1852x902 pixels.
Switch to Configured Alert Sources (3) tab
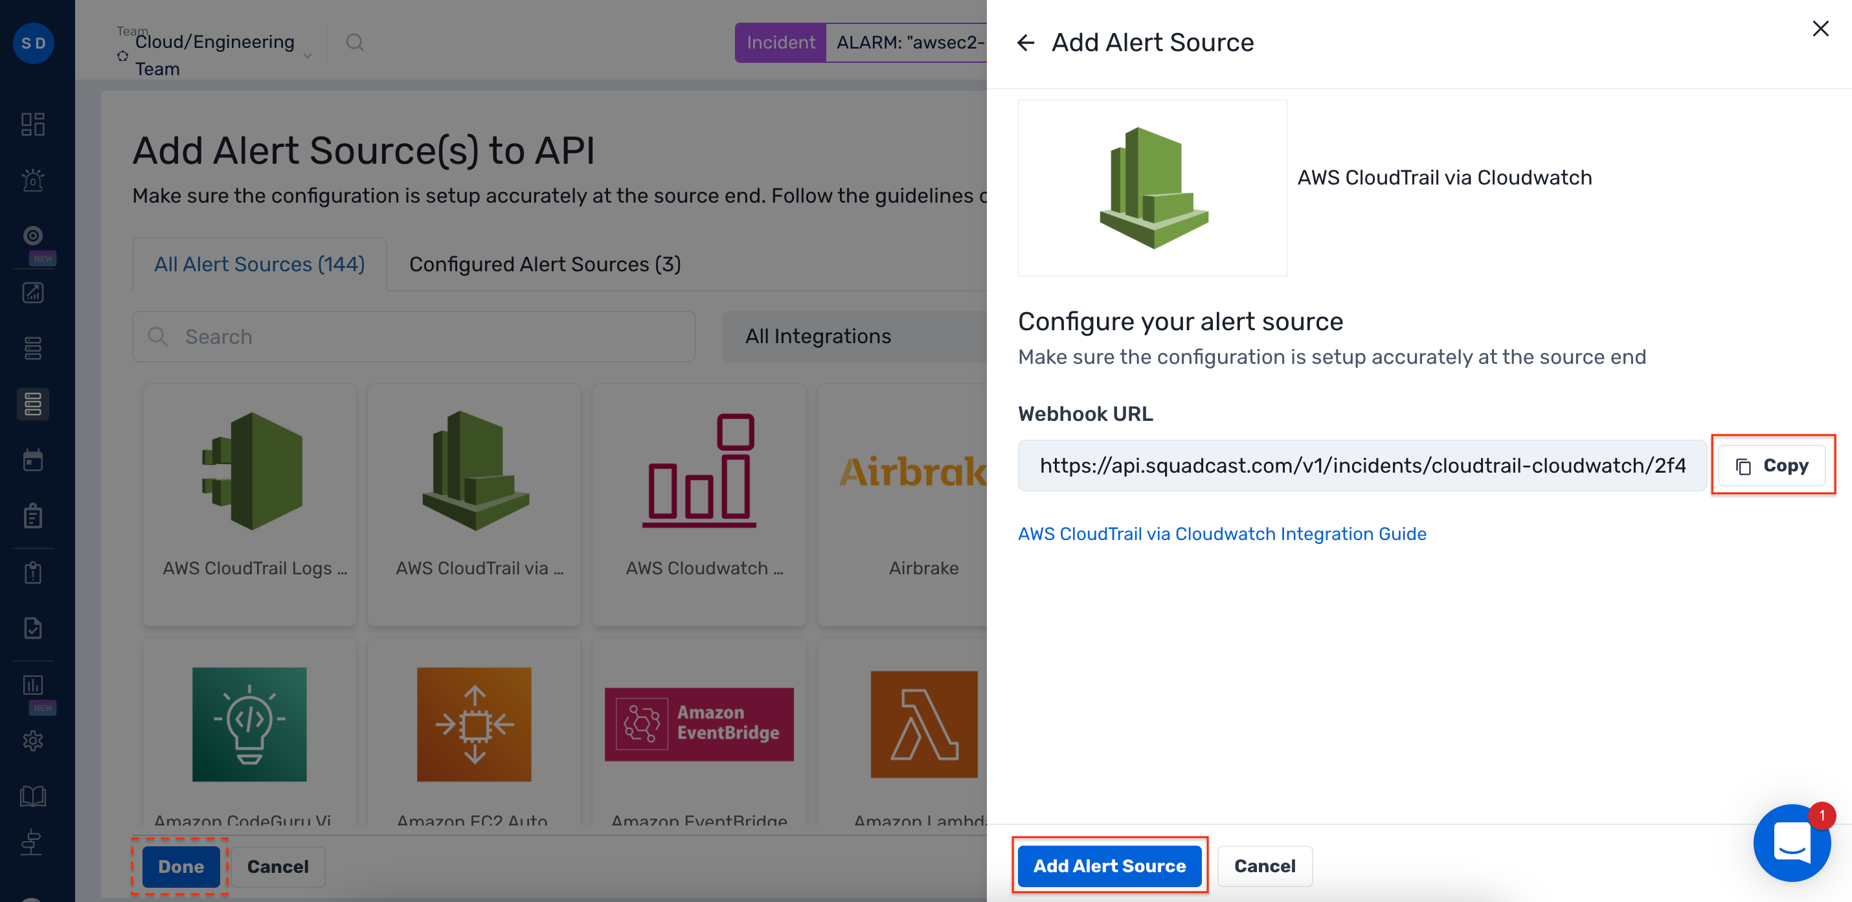(545, 264)
